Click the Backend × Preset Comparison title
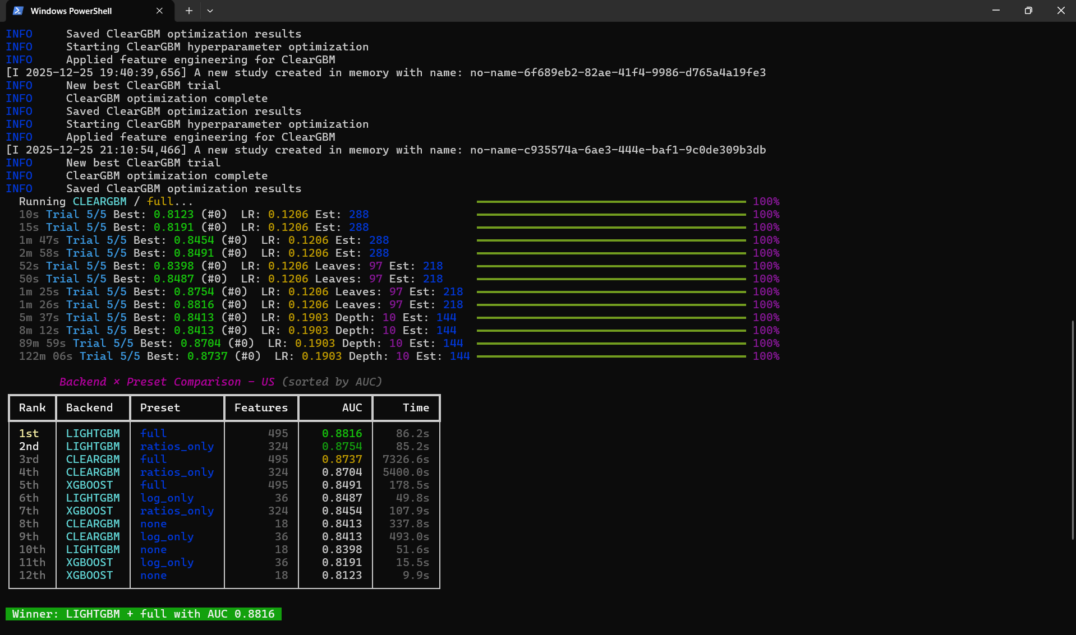The image size is (1076, 635). [x=220, y=382]
